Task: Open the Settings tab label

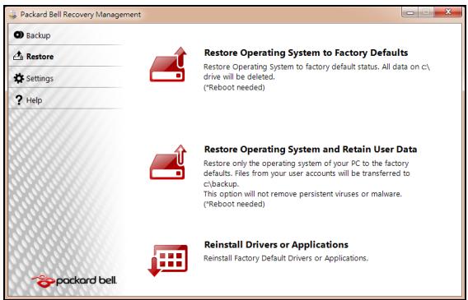Action: pos(40,79)
